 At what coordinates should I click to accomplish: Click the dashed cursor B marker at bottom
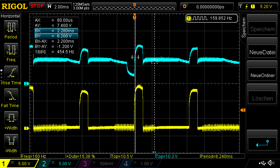(x=154, y=152)
